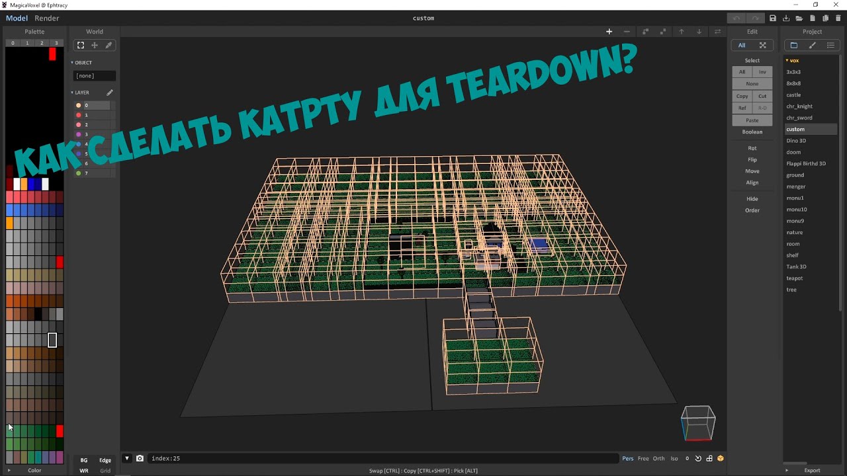847x476 pixels.
Task: Switch to the Render tab
Action: point(46,19)
